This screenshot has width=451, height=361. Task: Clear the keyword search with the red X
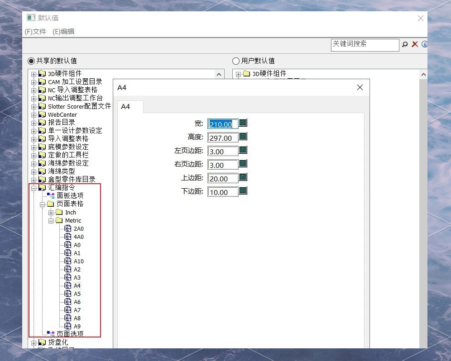point(415,44)
